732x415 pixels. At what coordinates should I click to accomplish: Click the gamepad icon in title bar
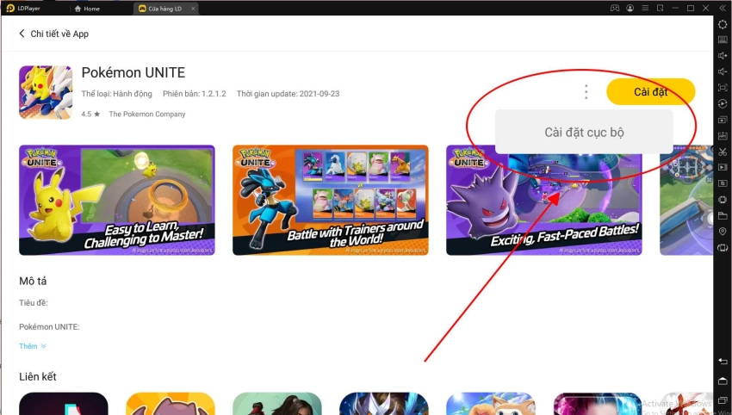coord(615,9)
